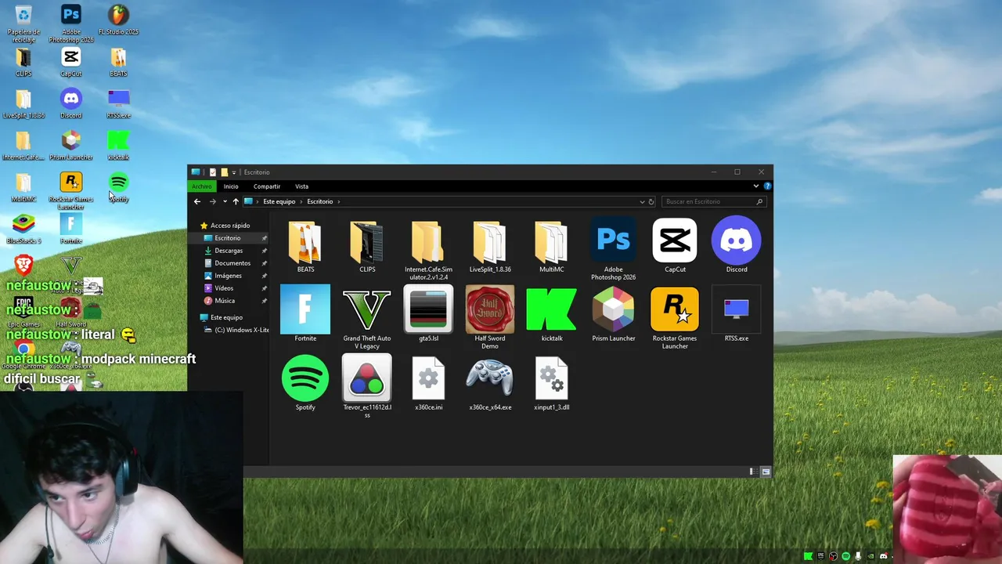Image resolution: width=1002 pixels, height=564 pixels.
Task: Open the Archivo tab in Explorer
Action: 202,186
